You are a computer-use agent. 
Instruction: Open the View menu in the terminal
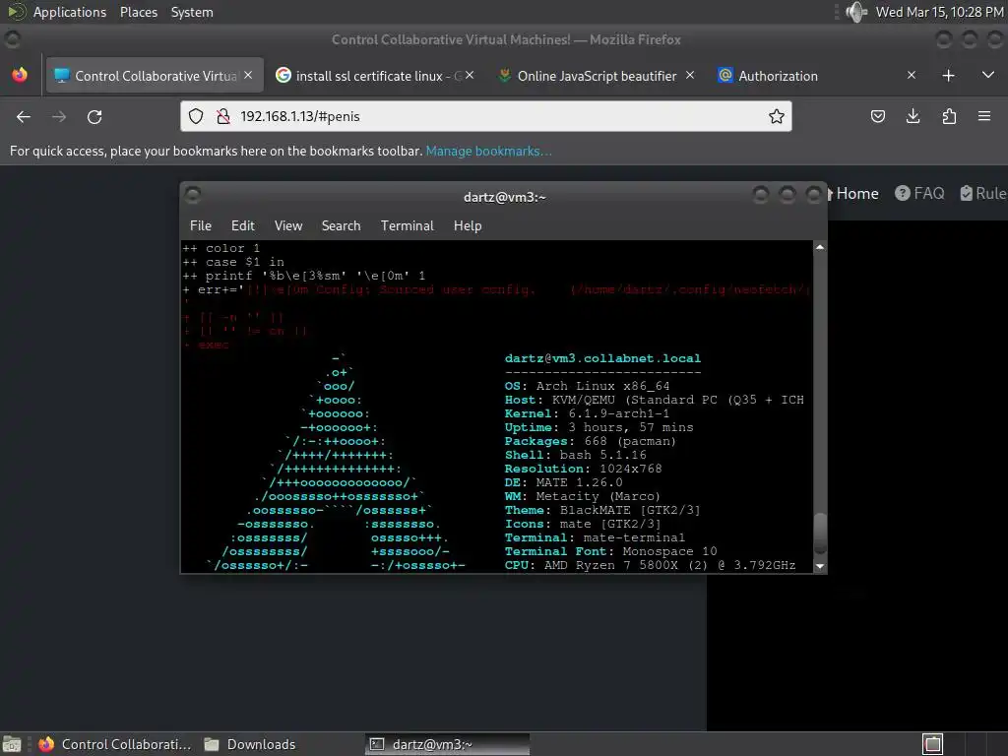click(x=288, y=225)
